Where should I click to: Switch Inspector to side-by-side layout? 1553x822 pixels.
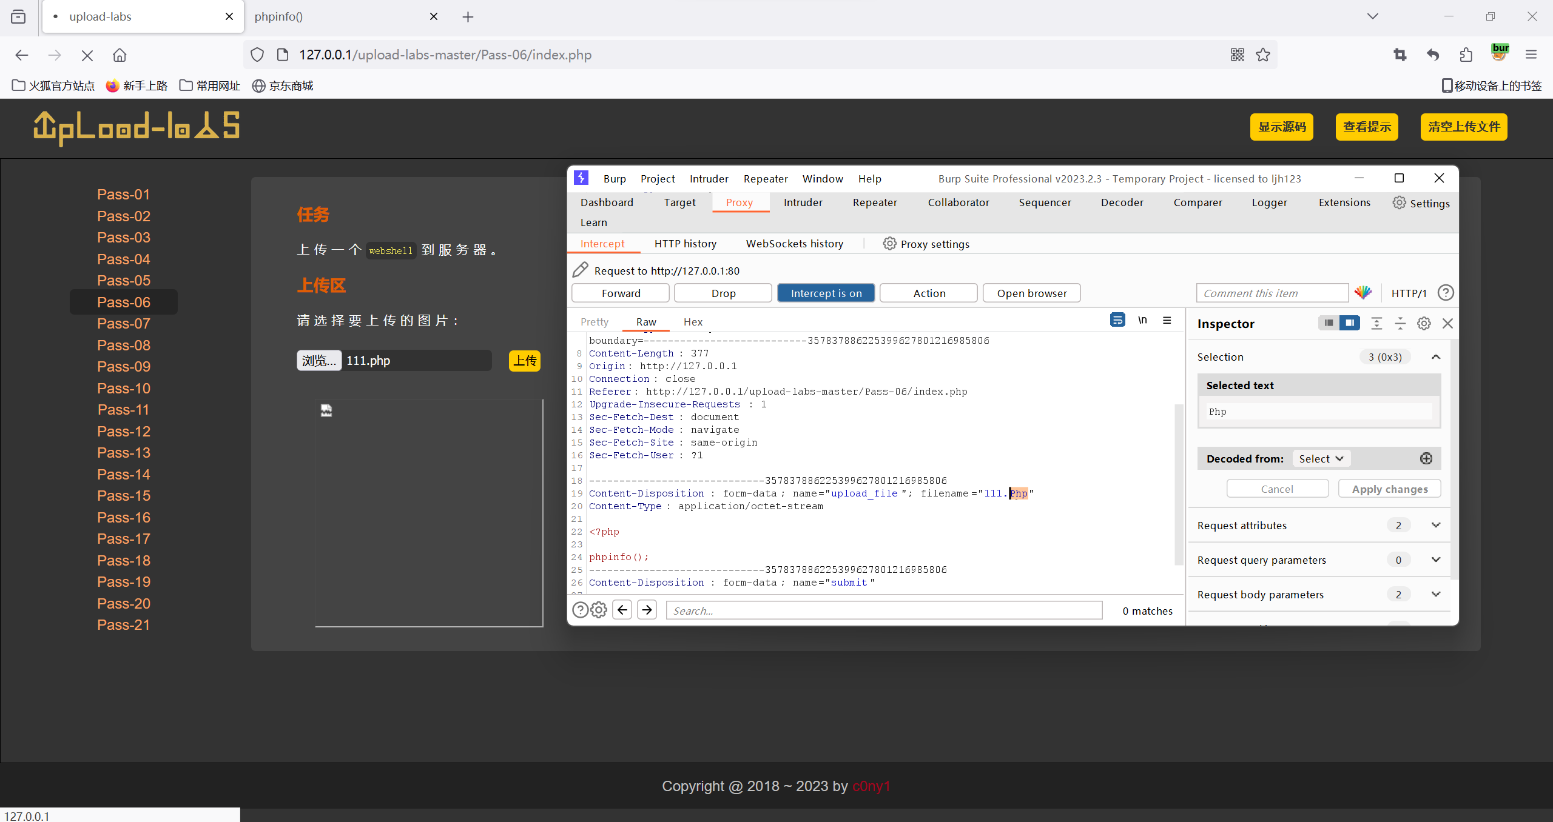pyautogui.click(x=1349, y=323)
